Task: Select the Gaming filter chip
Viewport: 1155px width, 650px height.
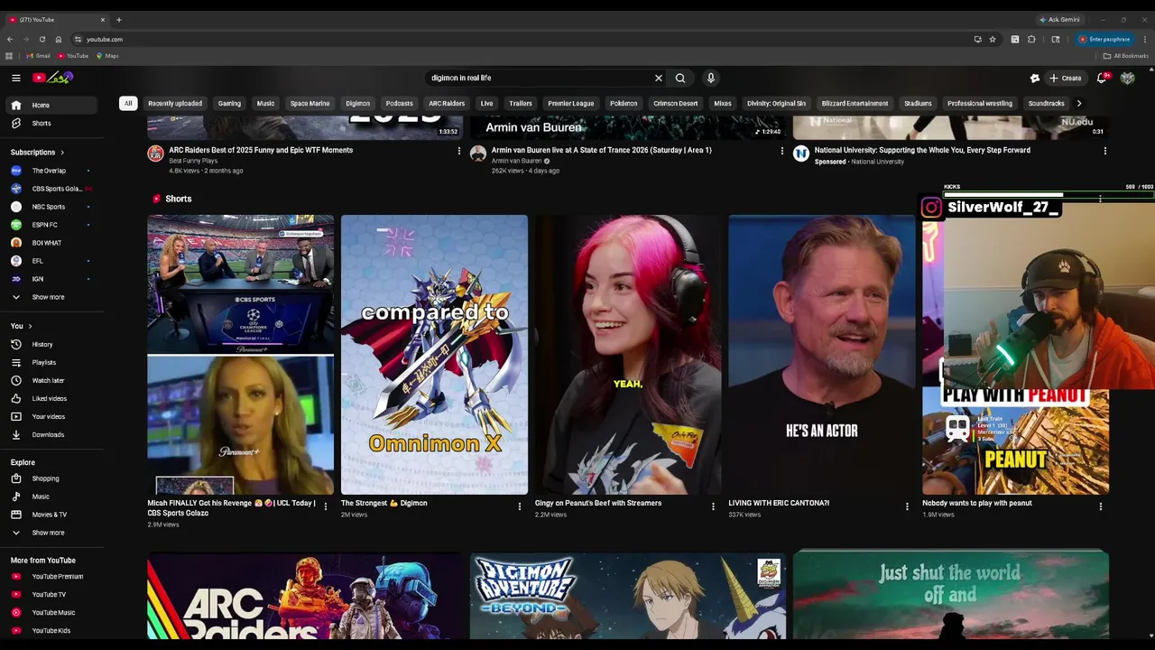Action: pos(229,103)
